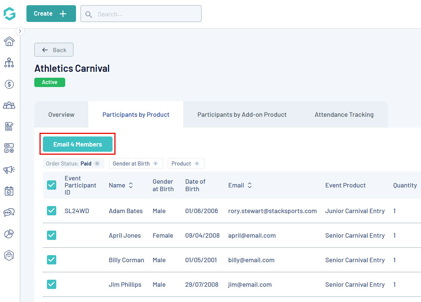Screen dimensions: 421x302
Task: Open the products and settings icon
Action: pyautogui.click(x=9, y=148)
